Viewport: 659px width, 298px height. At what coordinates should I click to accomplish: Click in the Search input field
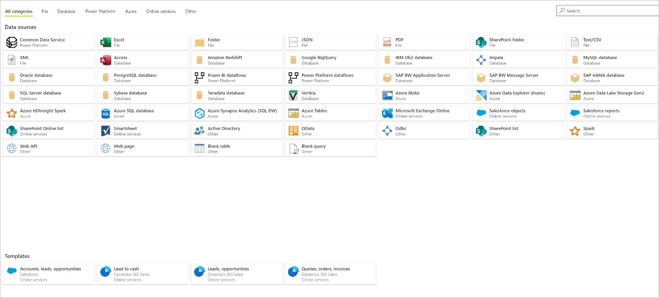610,11
